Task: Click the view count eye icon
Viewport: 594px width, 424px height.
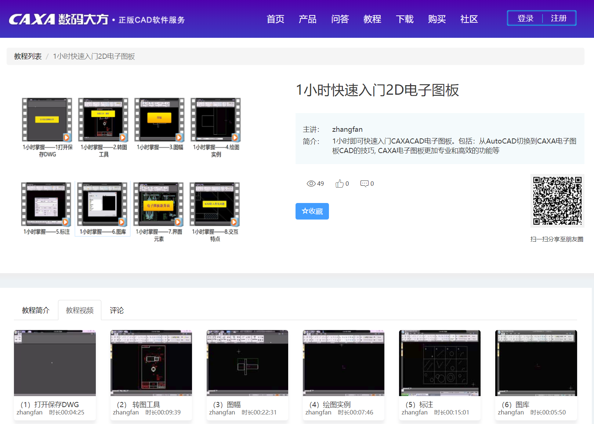Action: point(311,184)
